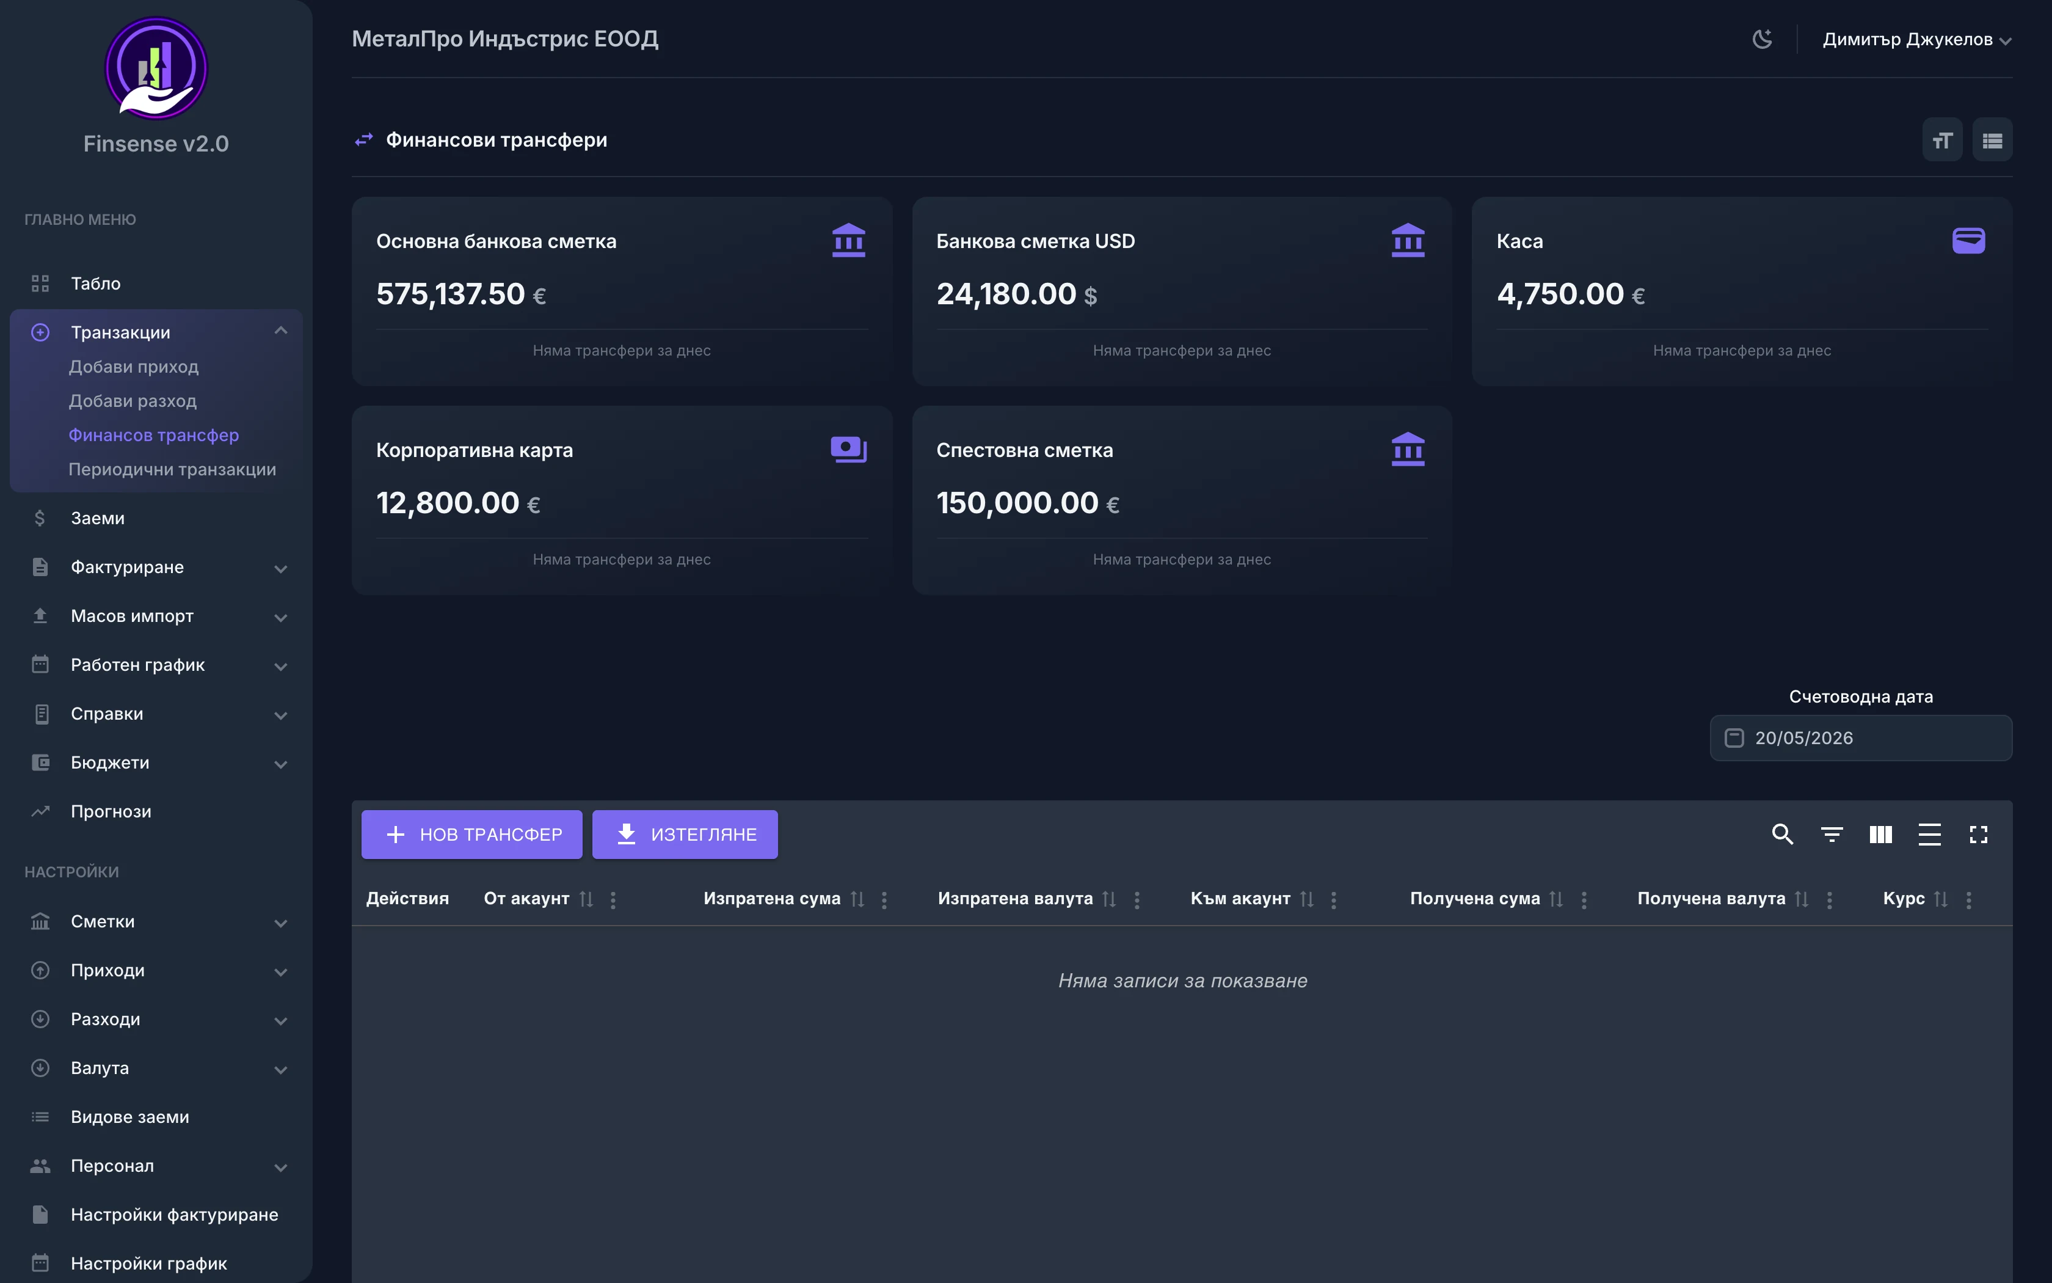2052x1283 pixels.
Task: Expand Валута settings menu
Action: pyautogui.click(x=156, y=1069)
